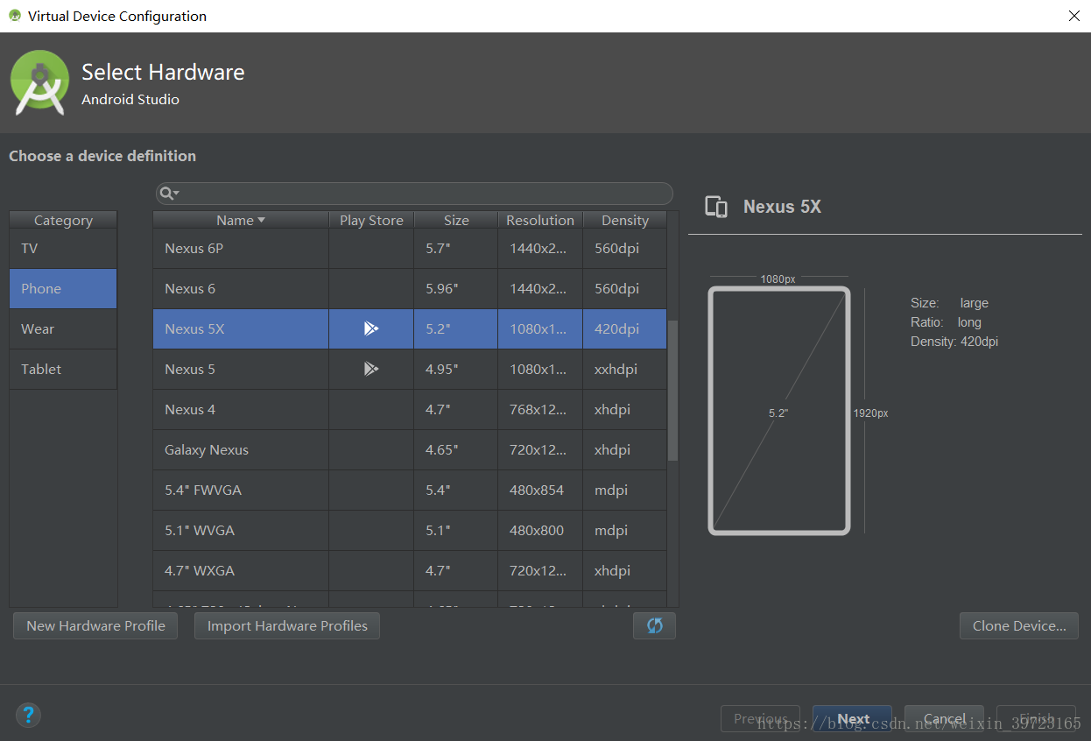1091x741 pixels.
Task: Click the Cancel button
Action: coord(944,719)
